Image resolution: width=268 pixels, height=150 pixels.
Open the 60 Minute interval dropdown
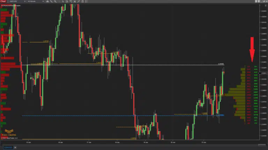pyautogui.click(x=36, y=1)
